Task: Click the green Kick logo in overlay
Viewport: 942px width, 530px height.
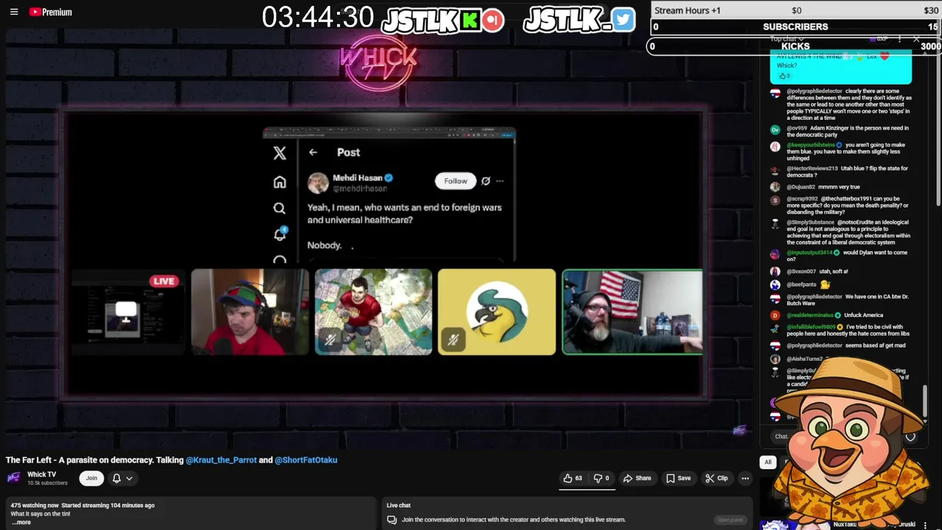Action: point(470,20)
